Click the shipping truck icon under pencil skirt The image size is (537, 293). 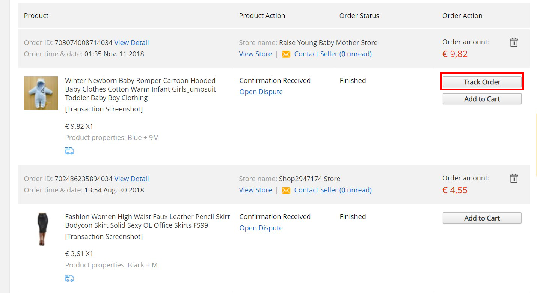69,278
